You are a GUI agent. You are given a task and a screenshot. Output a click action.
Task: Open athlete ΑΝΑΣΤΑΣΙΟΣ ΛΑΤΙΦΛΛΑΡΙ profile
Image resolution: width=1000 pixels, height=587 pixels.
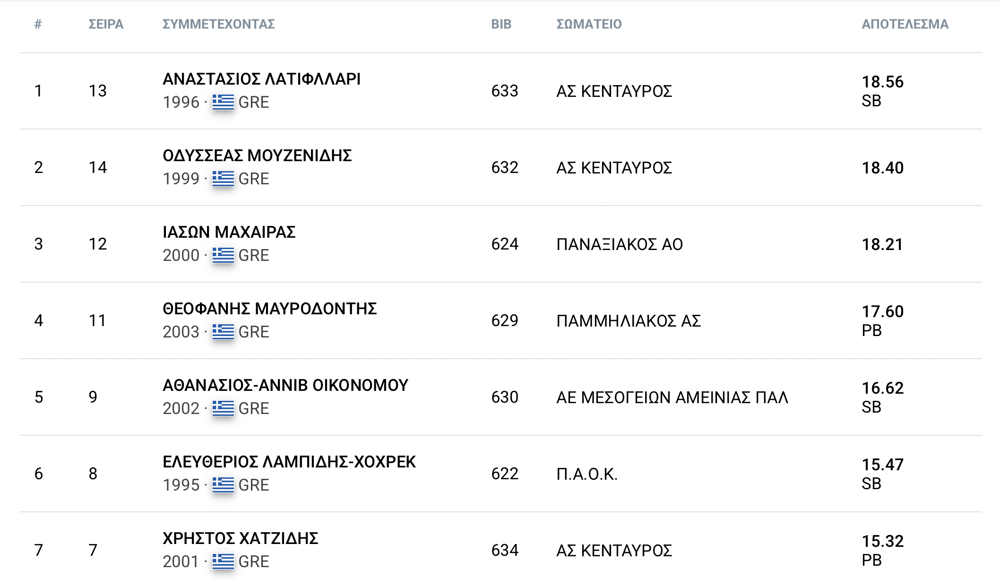click(261, 79)
